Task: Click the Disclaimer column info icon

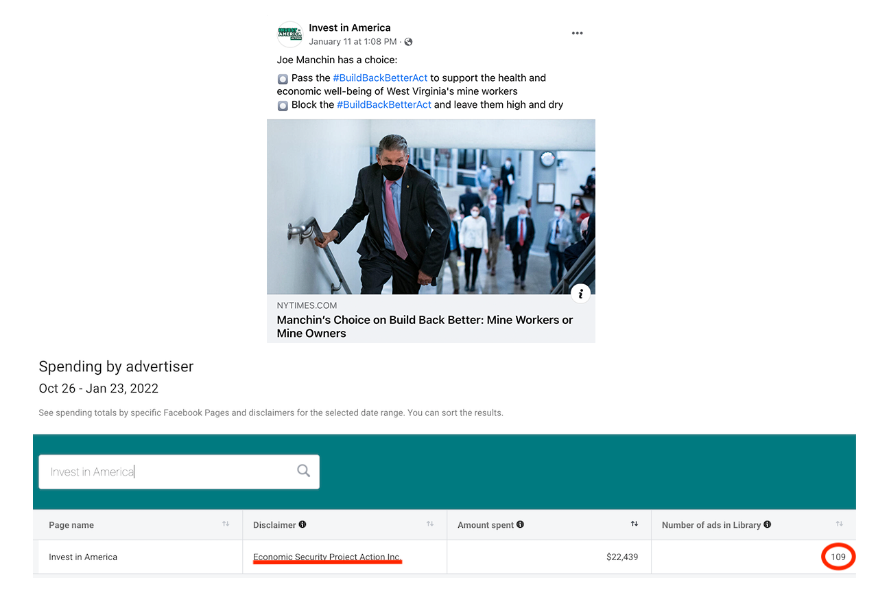Action: coord(303,525)
